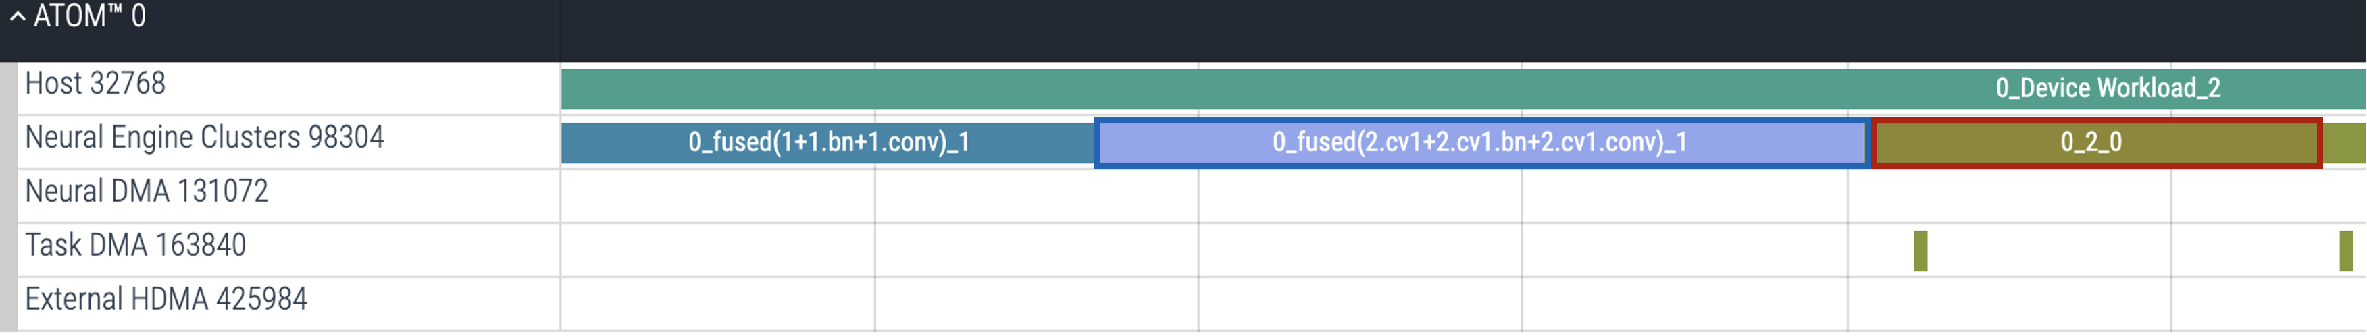Select the Neural DMA 131072 track label
Image resolution: width=2367 pixels, height=336 pixels.
pyautogui.click(x=146, y=192)
